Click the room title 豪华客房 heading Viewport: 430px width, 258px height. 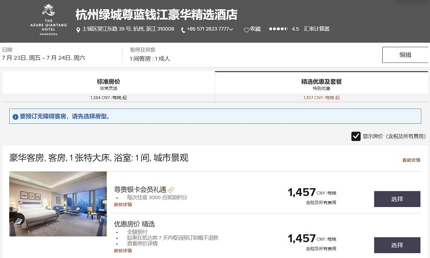pos(99,158)
